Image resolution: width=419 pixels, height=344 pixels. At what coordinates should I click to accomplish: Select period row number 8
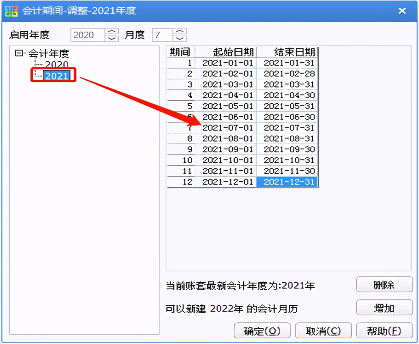pyautogui.click(x=181, y=138)
